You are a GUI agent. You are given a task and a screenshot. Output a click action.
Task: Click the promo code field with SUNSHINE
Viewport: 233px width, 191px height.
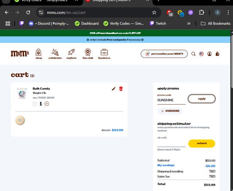pos(171,100)
